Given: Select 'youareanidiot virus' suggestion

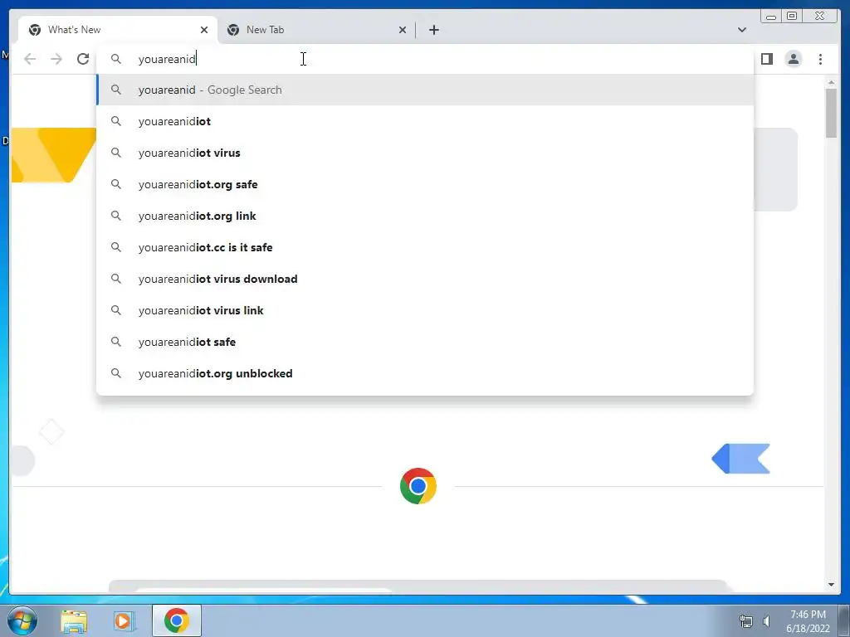Looking at the screenshot, I should (425, 153).
